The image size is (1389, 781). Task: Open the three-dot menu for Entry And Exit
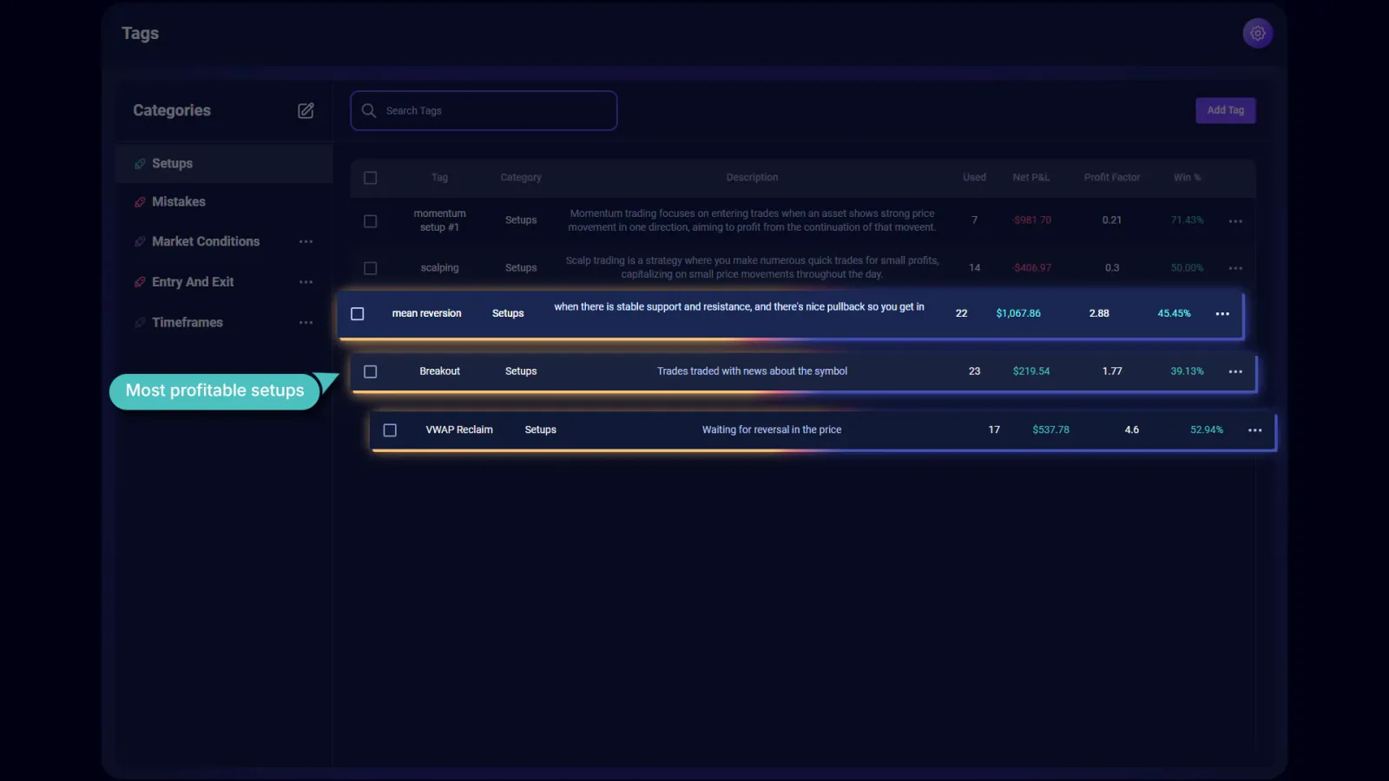(x=306, y=281)
